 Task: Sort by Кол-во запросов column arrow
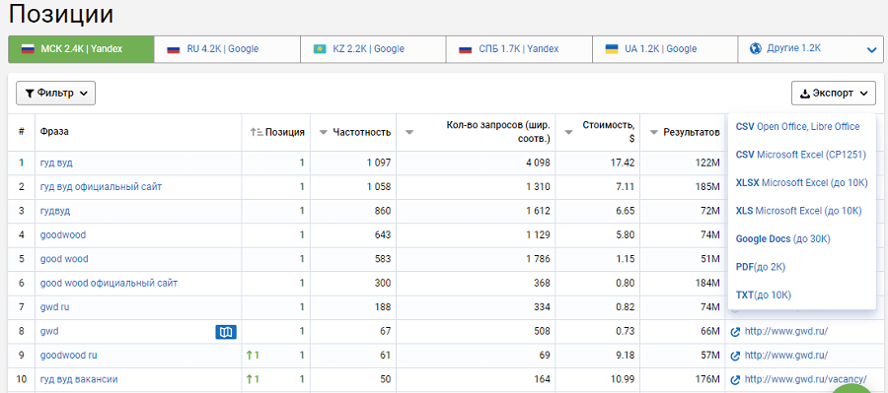click(410, 133)
